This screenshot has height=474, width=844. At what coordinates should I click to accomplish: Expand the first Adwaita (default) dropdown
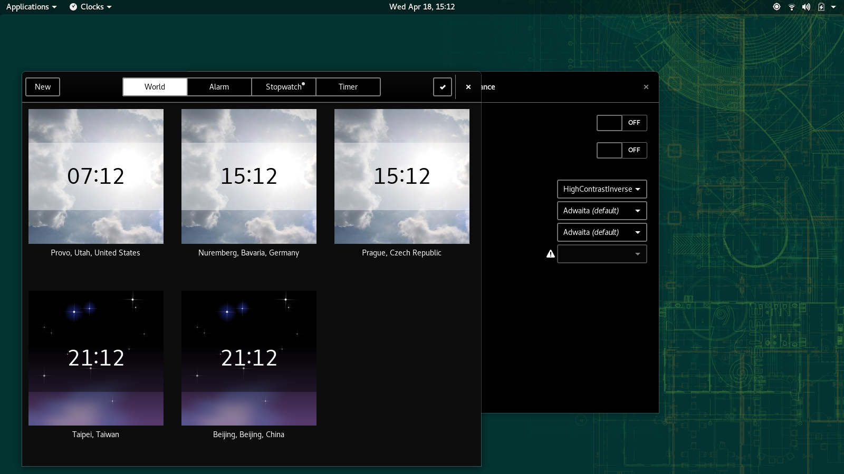601,211
